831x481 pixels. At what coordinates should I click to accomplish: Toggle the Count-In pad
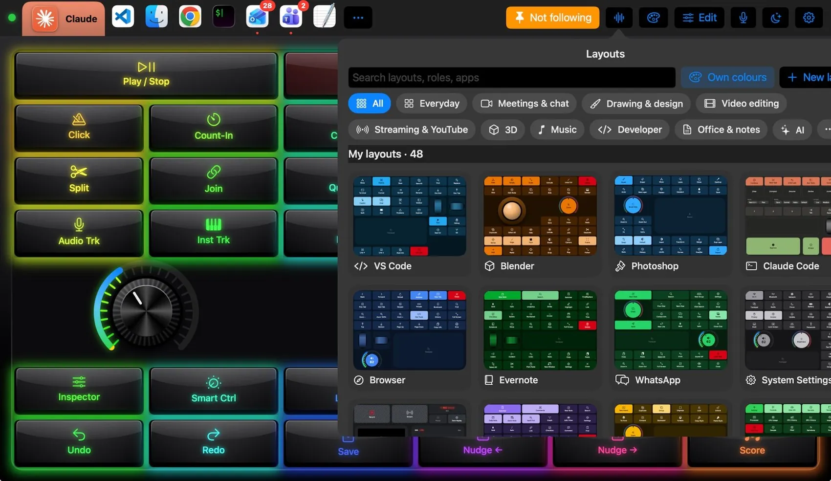tap(214, 127)
